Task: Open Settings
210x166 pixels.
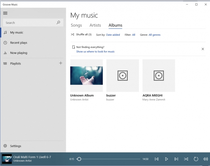Action: (33, 146)
